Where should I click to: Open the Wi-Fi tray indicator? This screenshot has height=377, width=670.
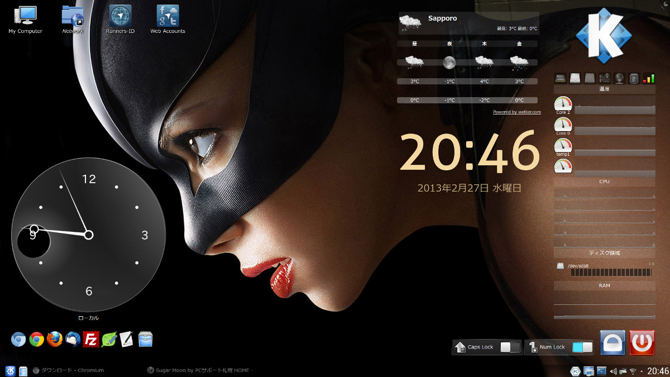[x=633, y=371]
